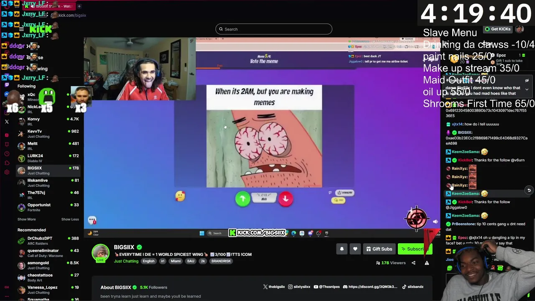Viewport: 535px width, 301px height.
Task: Open the siixbandz TikTok link
Action: tap(413, 287)
